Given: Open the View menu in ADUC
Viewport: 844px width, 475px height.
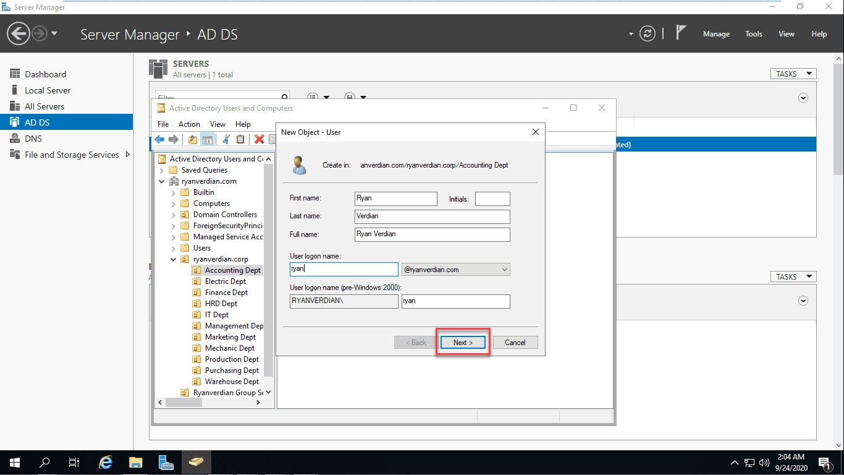Looking at the screenshot, I should coord(217,124).
